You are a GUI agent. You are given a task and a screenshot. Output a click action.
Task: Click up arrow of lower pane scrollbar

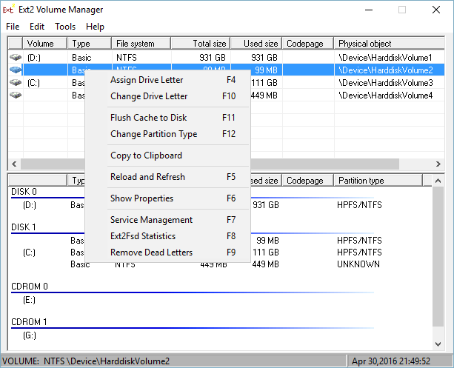[x=438, y=181]
